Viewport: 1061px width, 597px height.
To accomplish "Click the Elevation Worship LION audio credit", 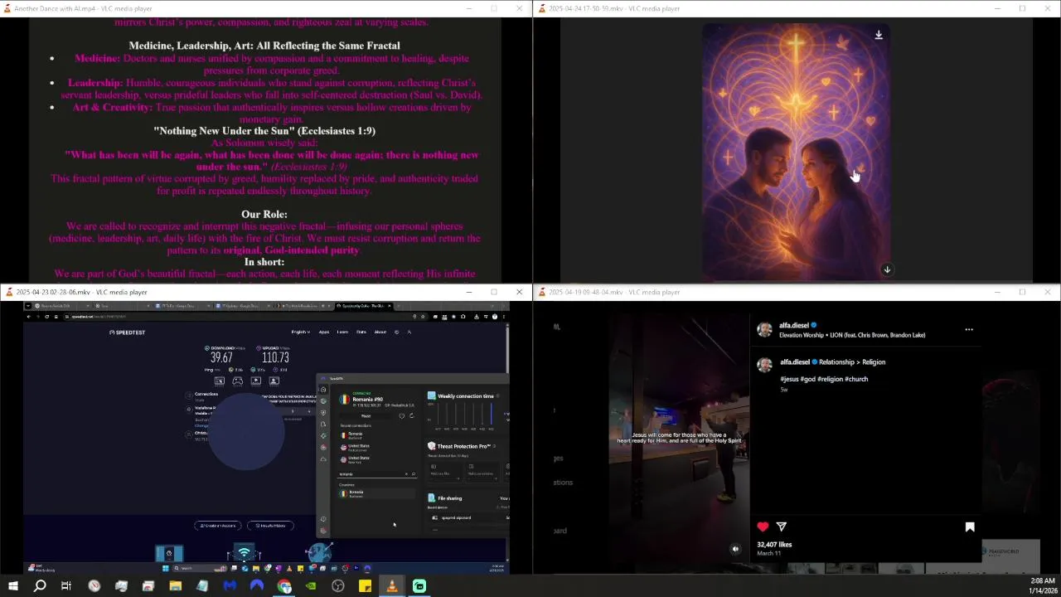I will coord(852,335).
